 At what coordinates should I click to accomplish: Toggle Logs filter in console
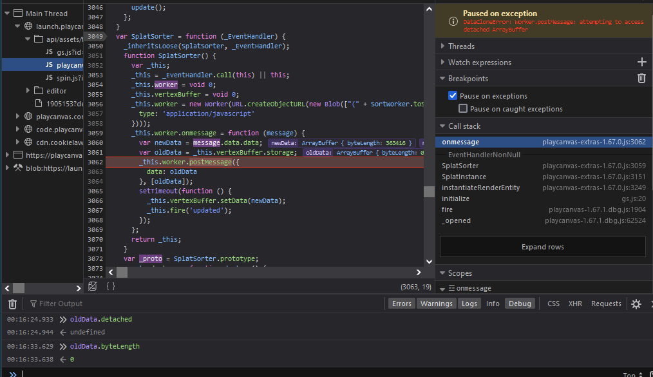[x=469, y=304]
